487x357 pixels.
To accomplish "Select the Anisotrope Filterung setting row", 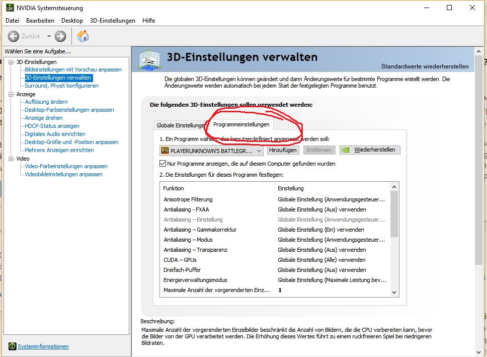I will tap(275, 199).
